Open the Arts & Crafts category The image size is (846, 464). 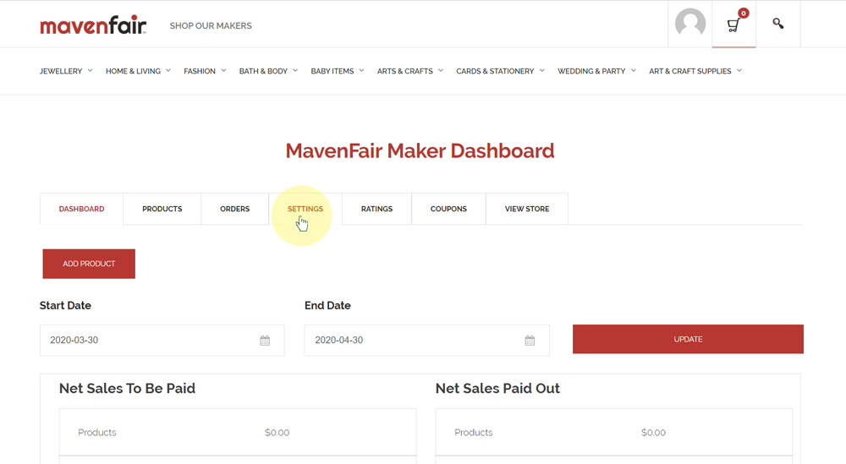[x=404, y=71]
